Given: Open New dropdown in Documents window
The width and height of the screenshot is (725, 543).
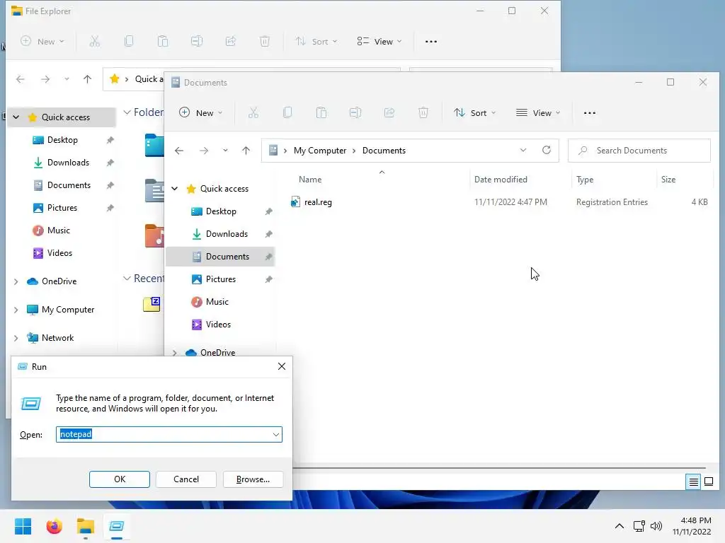Looking at the screenshot, I should 200,112.
